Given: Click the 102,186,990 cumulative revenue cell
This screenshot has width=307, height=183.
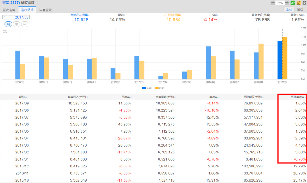Looking at the screenshot, I should pos(252,167).
